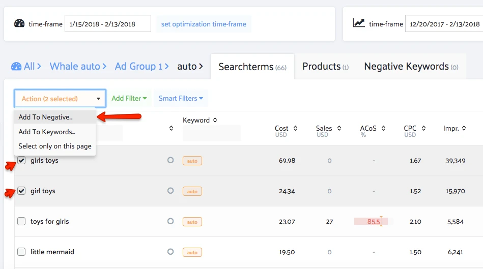
Task: Sort by the Sales column arrows
Action: [x=339, y=128]
